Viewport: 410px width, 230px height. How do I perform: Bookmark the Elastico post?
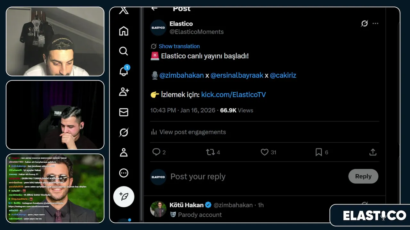coord(319,152)
